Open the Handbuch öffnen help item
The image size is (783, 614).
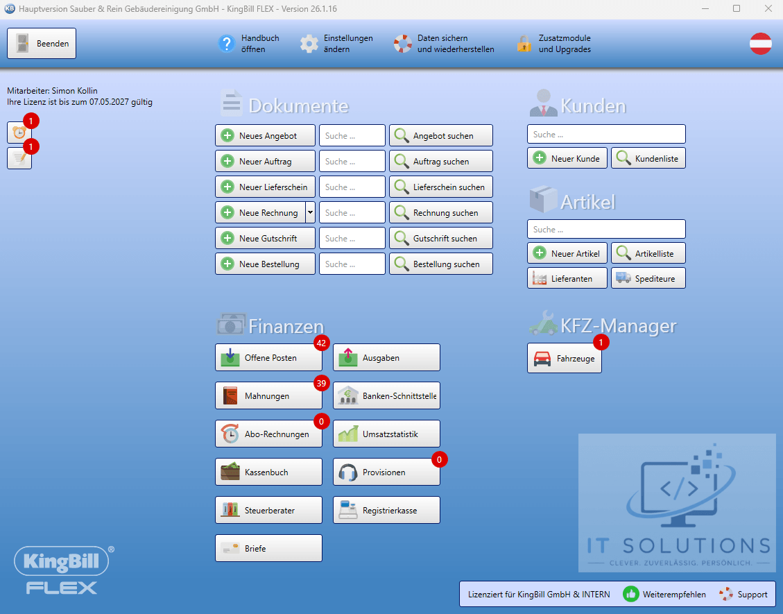tap(249, 44)
